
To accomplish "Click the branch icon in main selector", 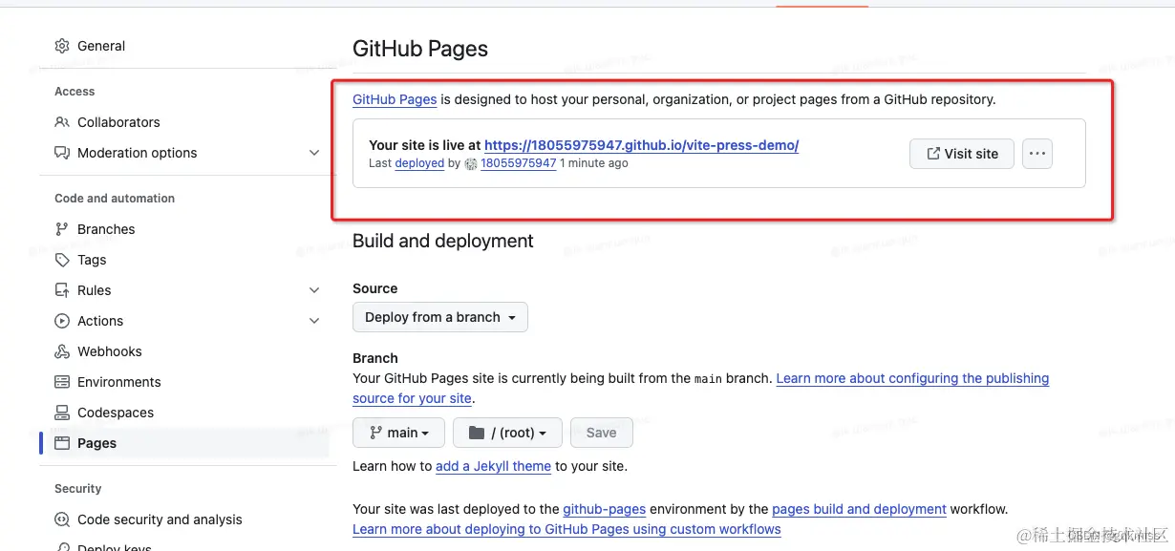I will click(x=375, y=433).
